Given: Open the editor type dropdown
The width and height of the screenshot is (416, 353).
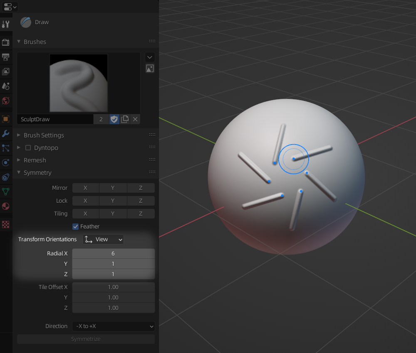Looking at the screenshot, I should tap(10, 7).
